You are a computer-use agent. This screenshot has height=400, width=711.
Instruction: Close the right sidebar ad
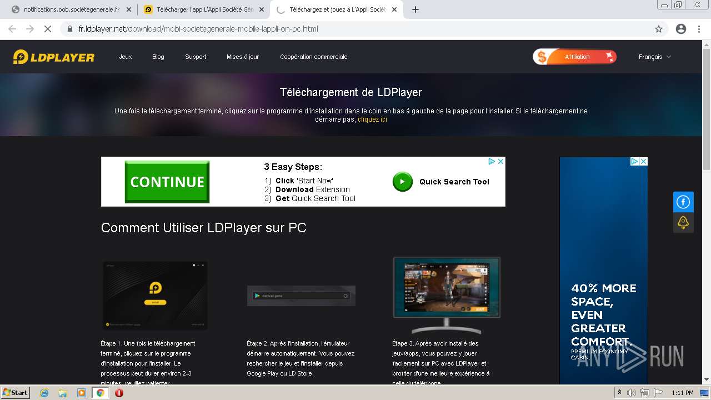(x=643, y=162)
